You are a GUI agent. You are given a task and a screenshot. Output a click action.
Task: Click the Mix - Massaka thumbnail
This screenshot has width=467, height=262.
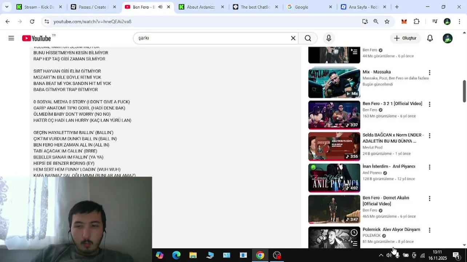(x=334, y=84)
